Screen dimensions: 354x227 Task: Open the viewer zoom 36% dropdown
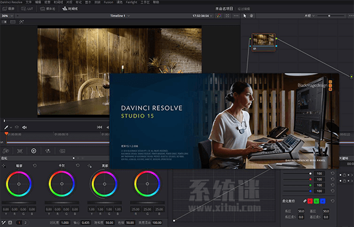click(8, 16)
